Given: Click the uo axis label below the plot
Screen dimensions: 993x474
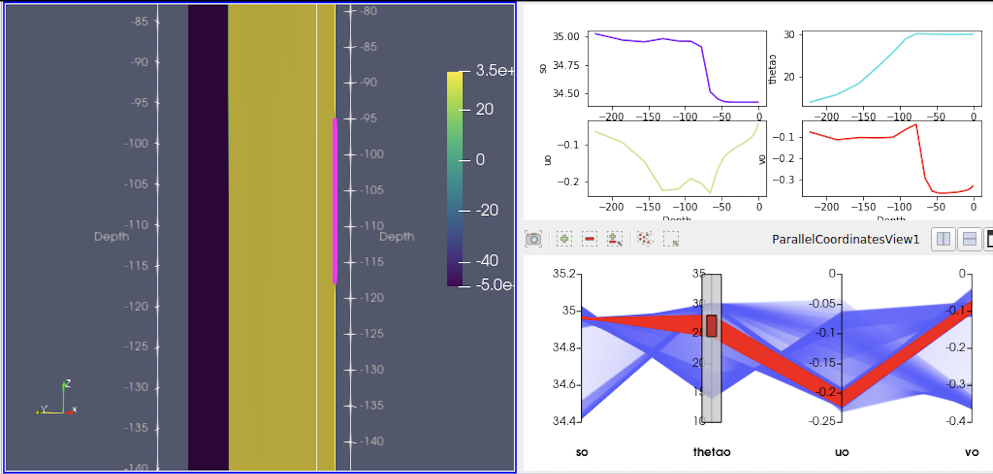Looking at the screenshot, I should tap(842, 452).
